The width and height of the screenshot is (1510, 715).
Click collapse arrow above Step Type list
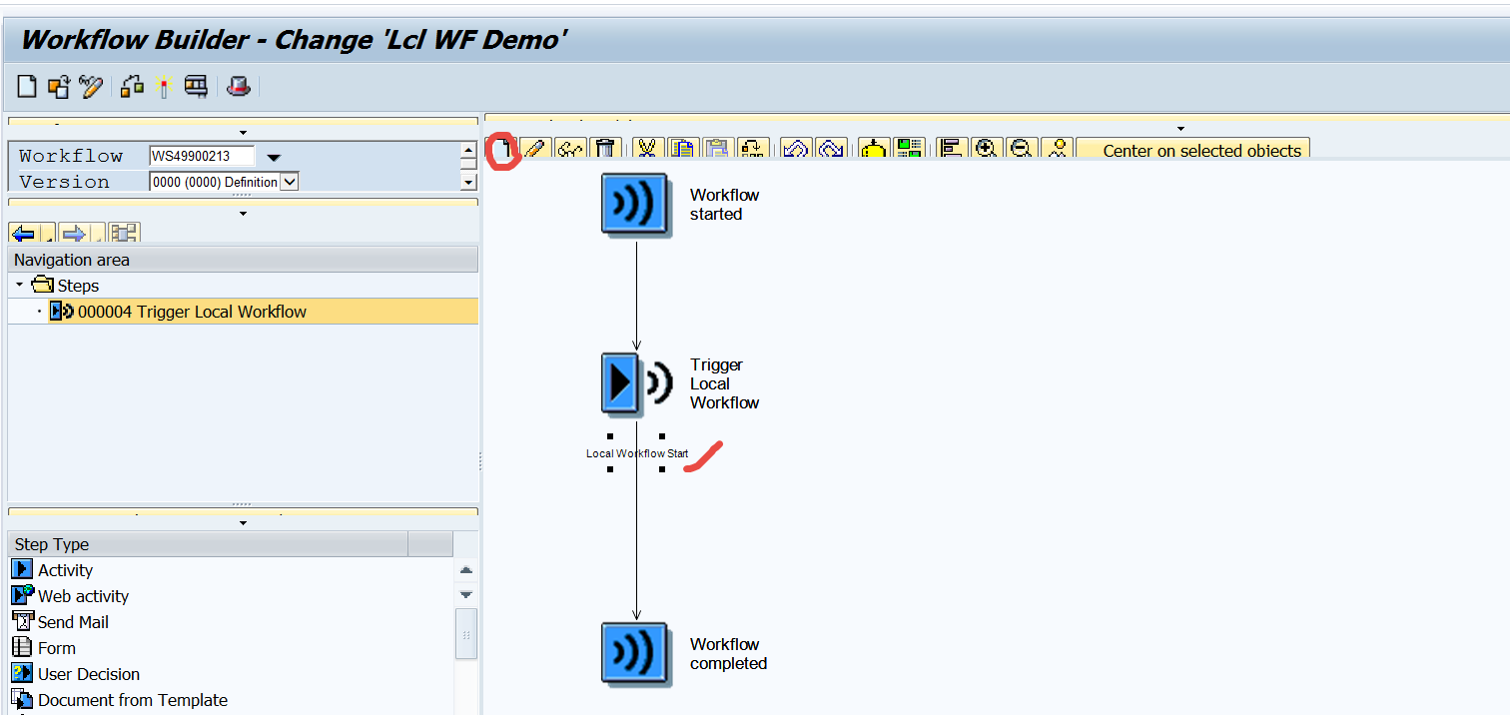click(243, 522)
